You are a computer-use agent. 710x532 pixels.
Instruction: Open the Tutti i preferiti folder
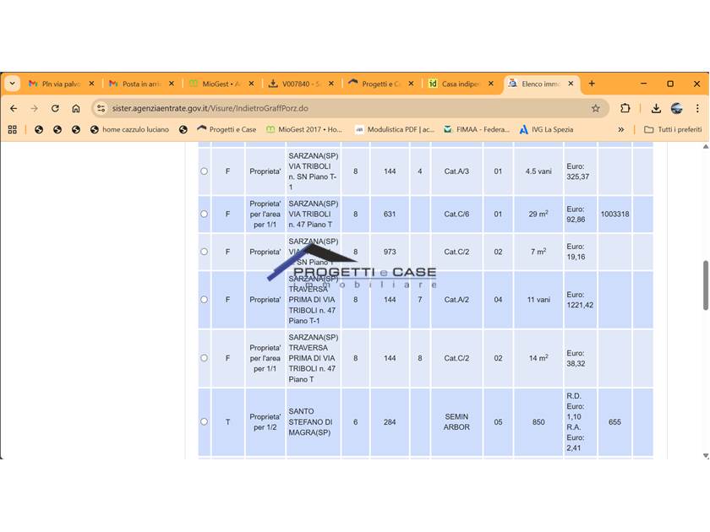pos(673,129)
